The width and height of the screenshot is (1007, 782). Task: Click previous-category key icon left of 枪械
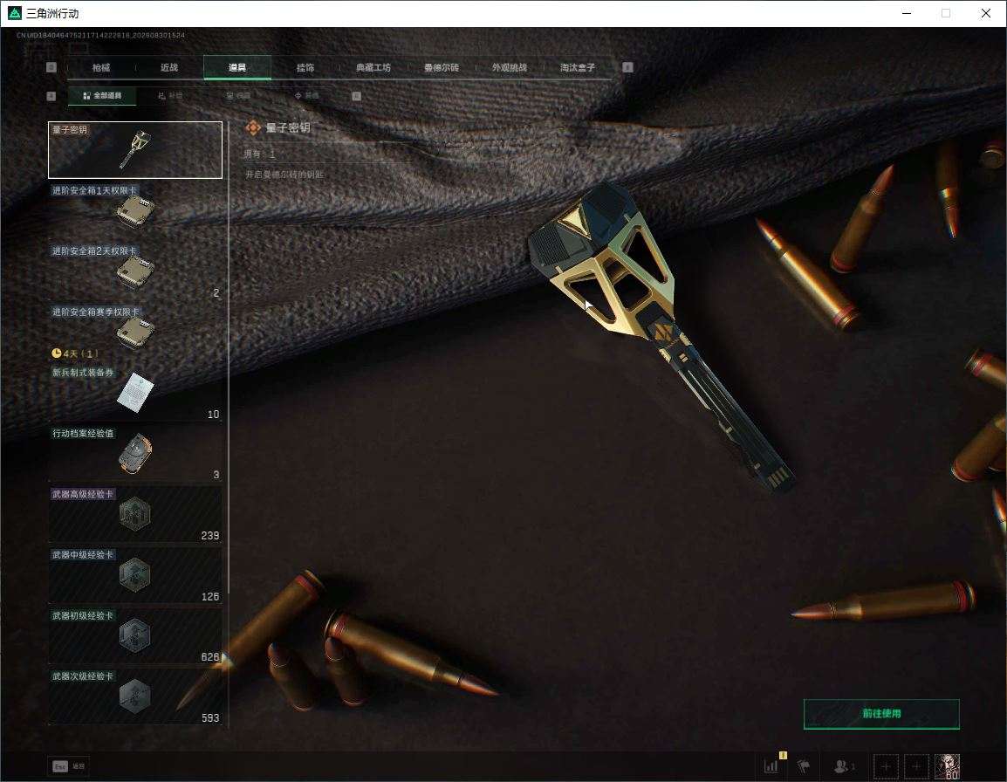coord(51,67)
